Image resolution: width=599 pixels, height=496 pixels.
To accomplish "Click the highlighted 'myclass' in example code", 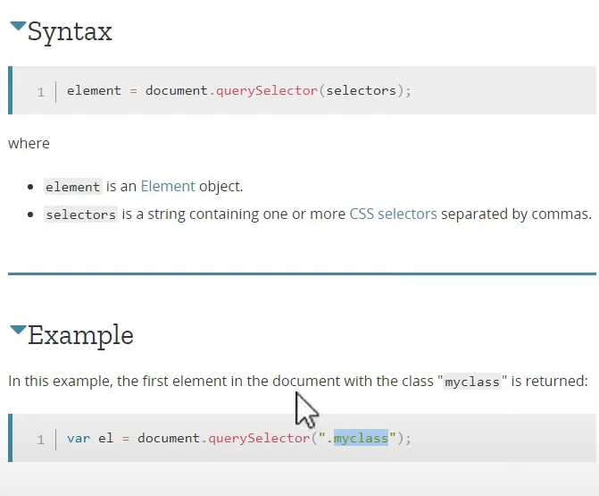I will point(361,438).
